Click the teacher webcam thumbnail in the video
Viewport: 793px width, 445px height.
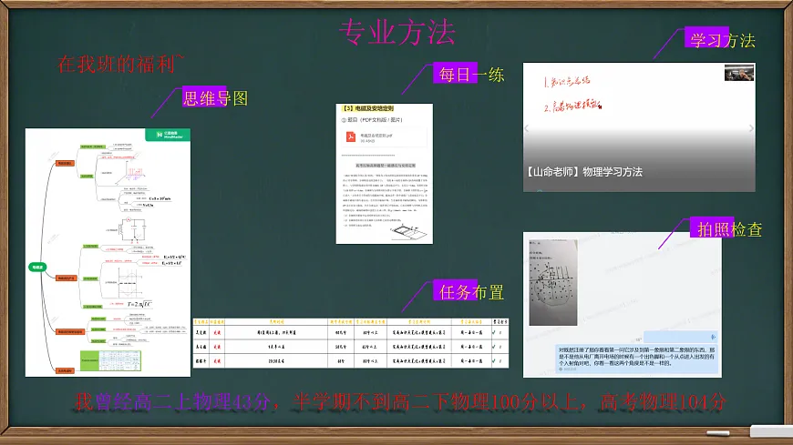[739, 73]
